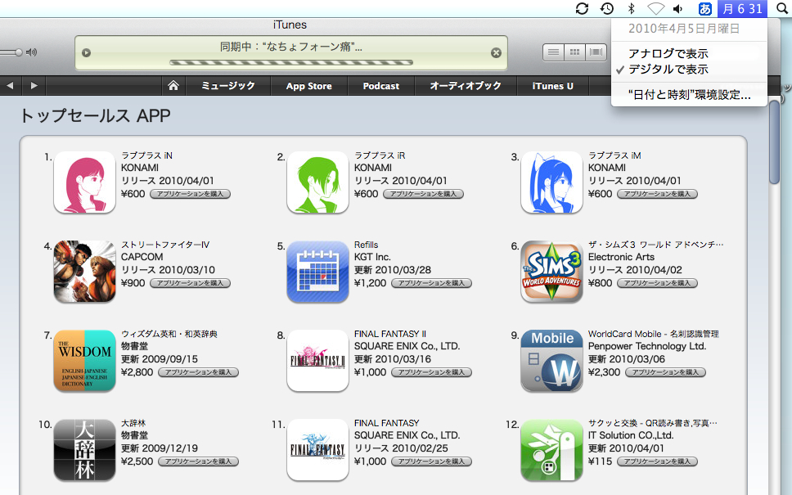Open the ミュージック tab
Viewport: 792px width, 495px height.
(228, 86)
